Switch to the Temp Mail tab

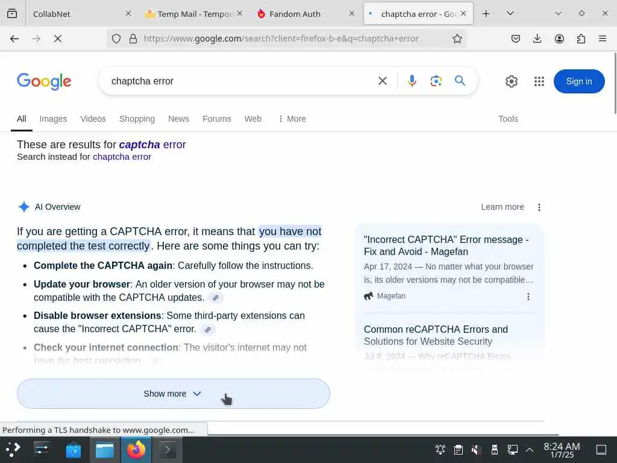tap(195, 14)
